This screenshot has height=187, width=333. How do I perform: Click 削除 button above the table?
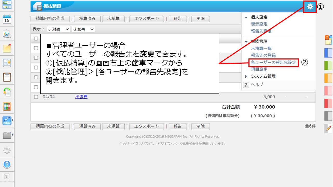[201, 19]
